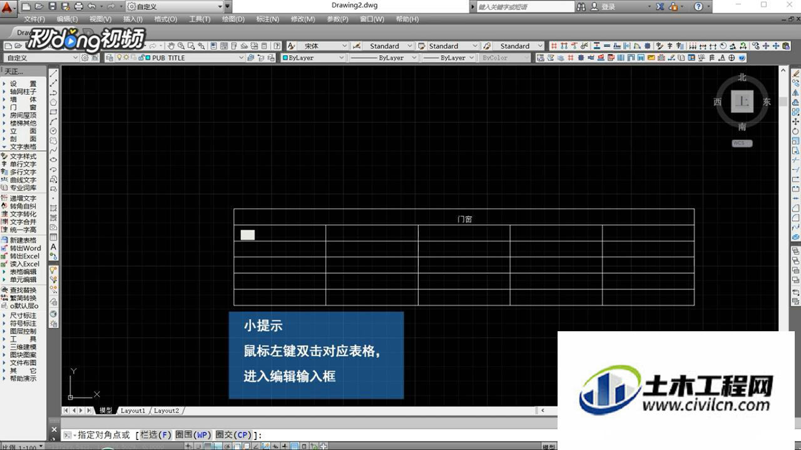Open the dimension style Standard dropdown

click(x=388, y=46)
